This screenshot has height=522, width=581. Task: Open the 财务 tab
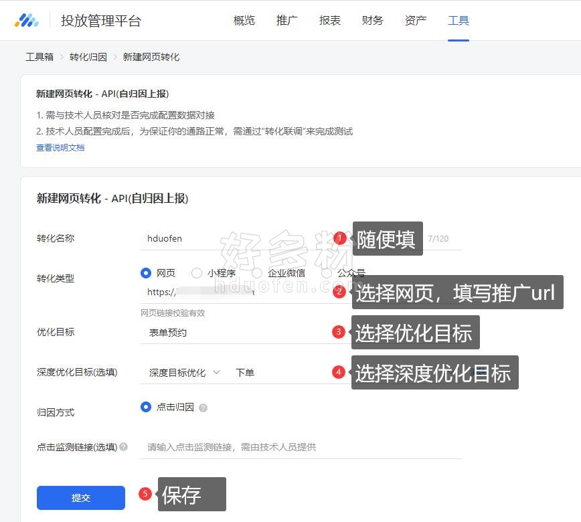pyautogui.click(x=373, y=20)
